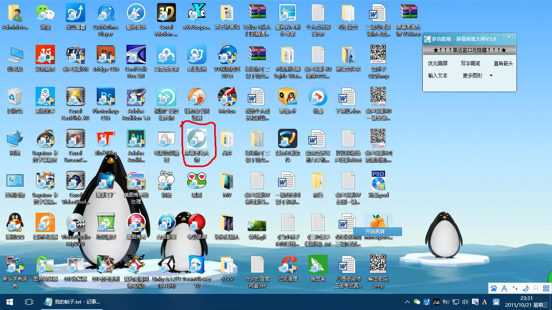
Task: Open the 酷狗音乐 desktop shortcut
Action: point(136,17)
